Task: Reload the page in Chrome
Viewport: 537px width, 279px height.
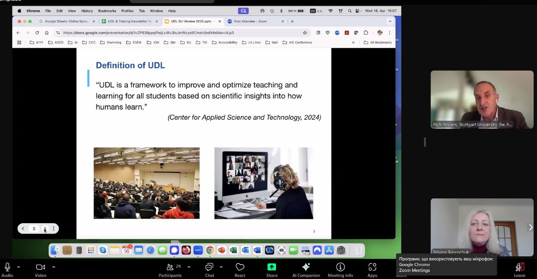Action: tap(37, 33)
